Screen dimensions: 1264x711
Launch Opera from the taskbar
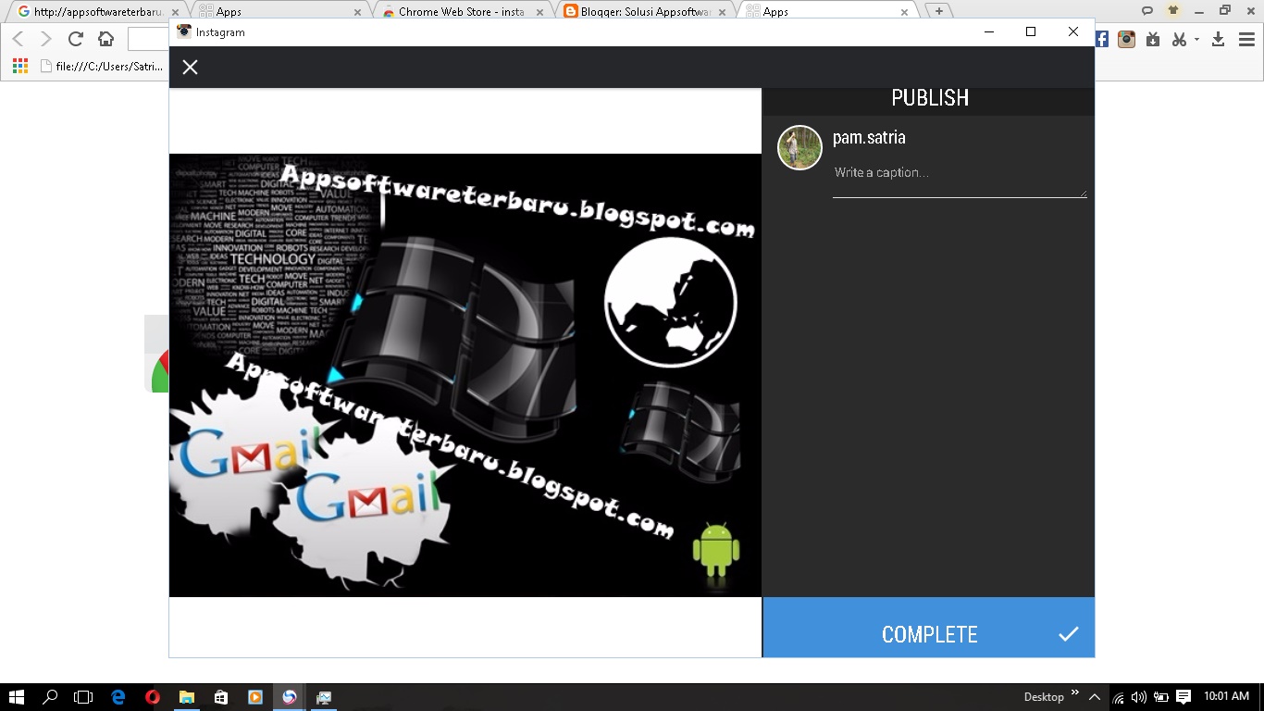coord(153,697)
